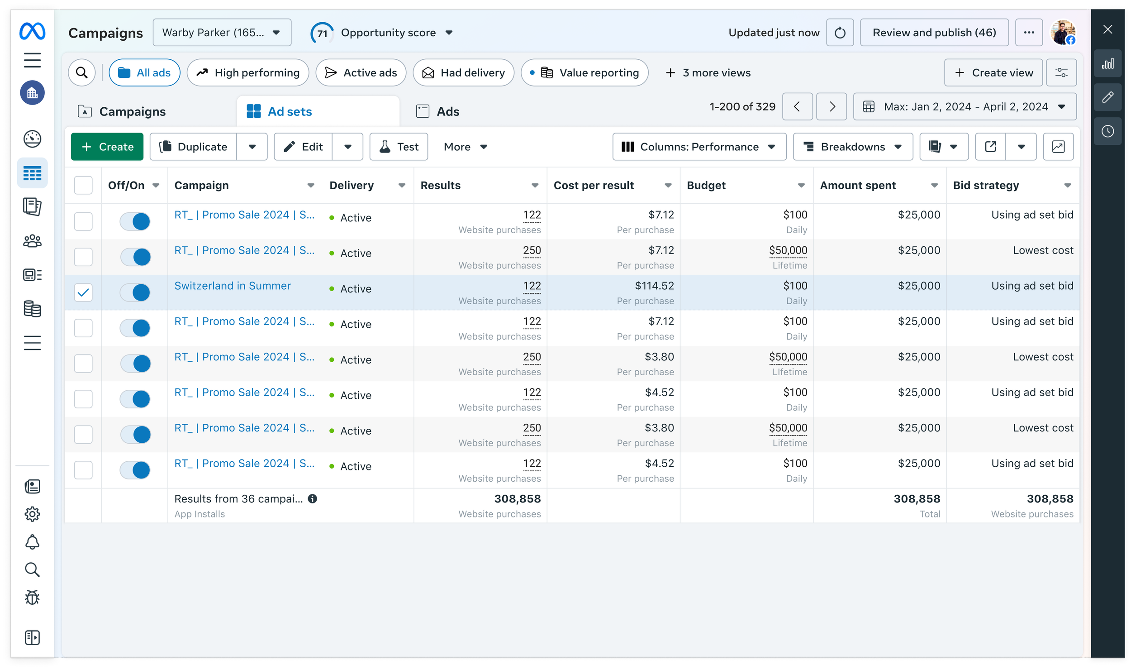Switch to the Campaigns tab
This screenshot has width=1131, height=670.
pyautogui.click(x=122, y=111)
